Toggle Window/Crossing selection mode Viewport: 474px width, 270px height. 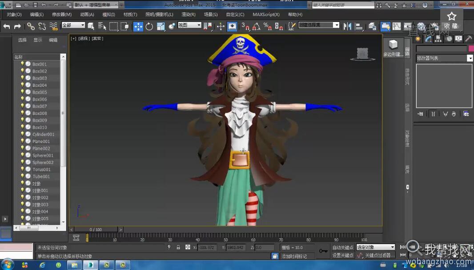point(125,26)
